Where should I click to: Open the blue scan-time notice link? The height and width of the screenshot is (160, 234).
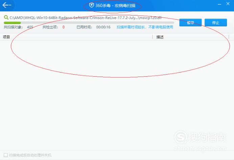point(145,27)
